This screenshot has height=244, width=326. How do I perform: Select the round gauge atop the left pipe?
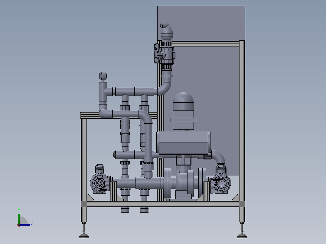pos(103,76)
